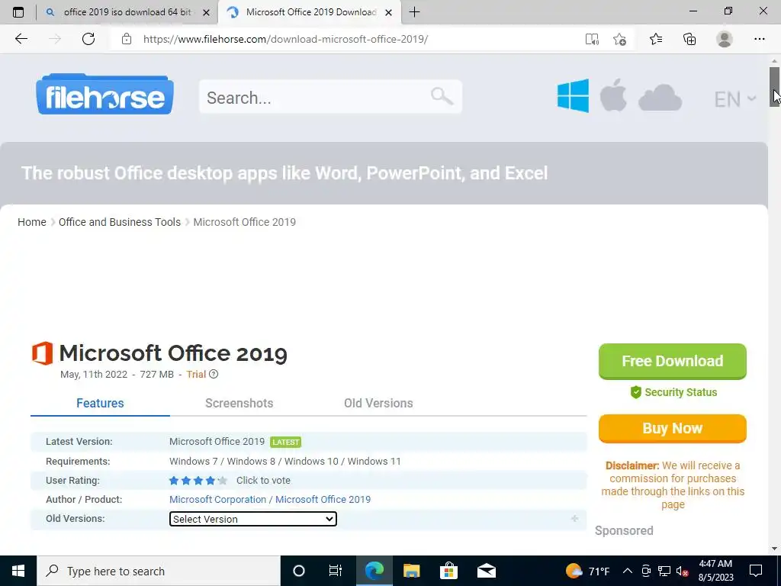The width and height of the screenshot is (781, 586).
Task: Open Microsoft Store from the taskbar
Action: click(448, 571)
